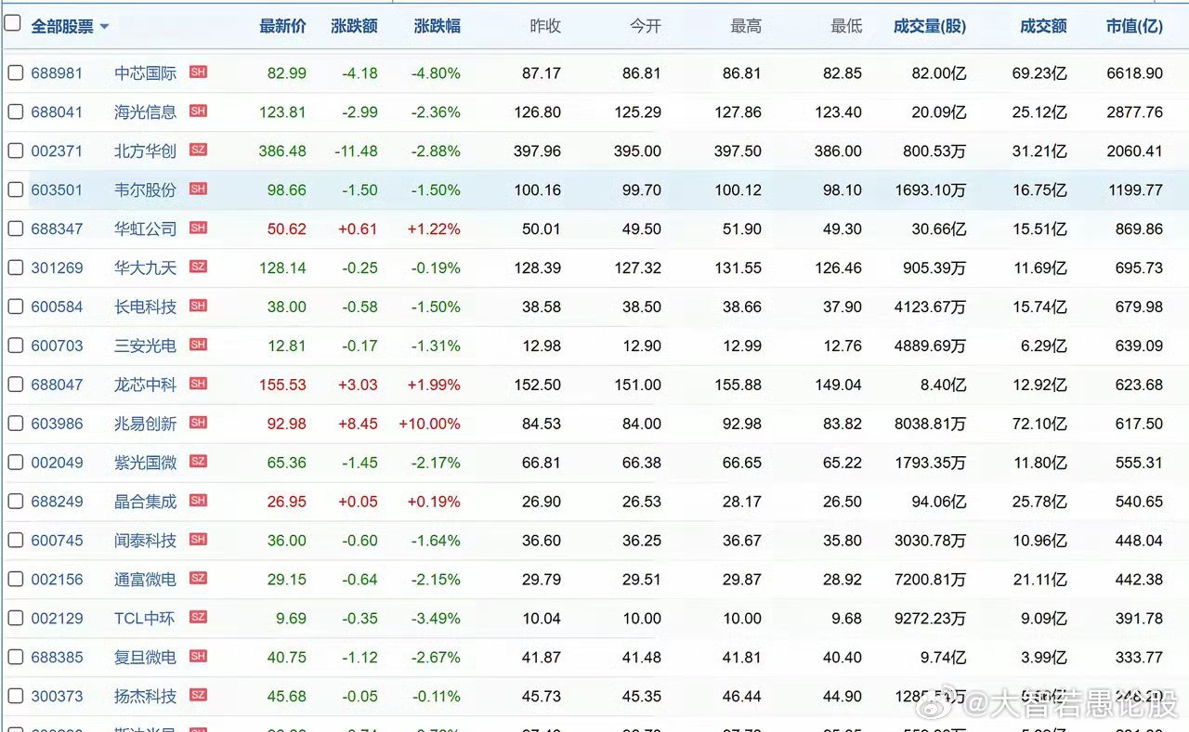Click SZ badge beside TCL中环
The height and width of the screenshot is (732, 1189).
(198, 618)
